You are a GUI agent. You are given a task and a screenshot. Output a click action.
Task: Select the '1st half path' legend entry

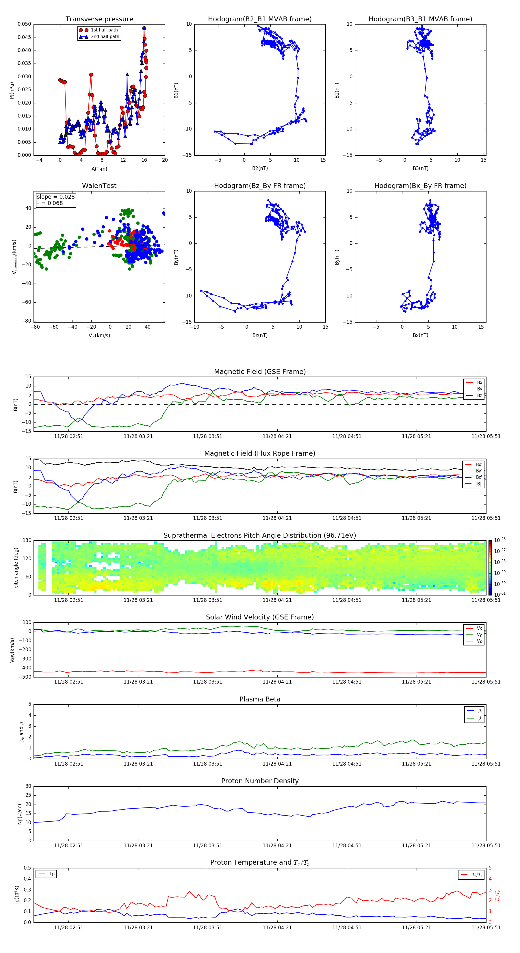click(x=99, y=30)
